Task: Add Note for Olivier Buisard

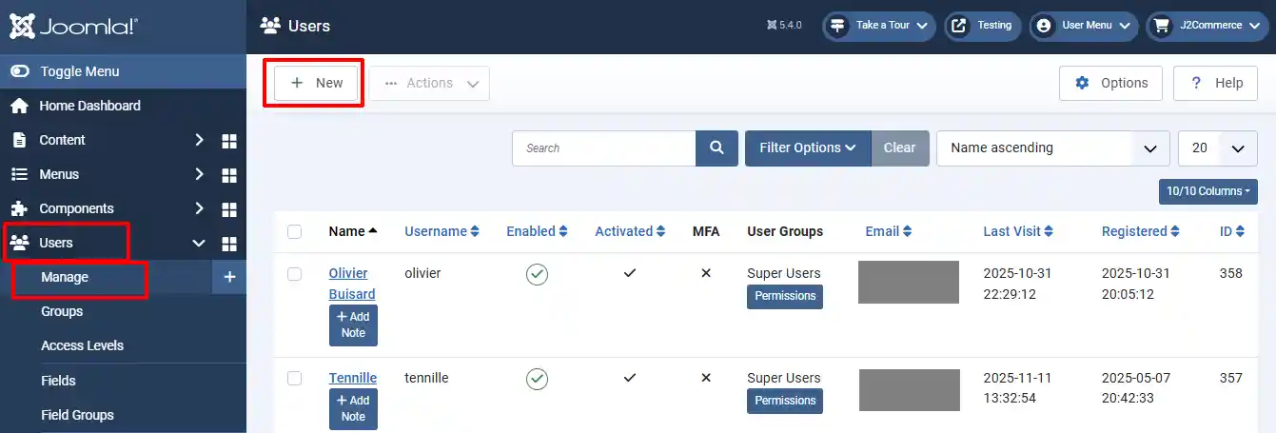Action: pos(353,325)
